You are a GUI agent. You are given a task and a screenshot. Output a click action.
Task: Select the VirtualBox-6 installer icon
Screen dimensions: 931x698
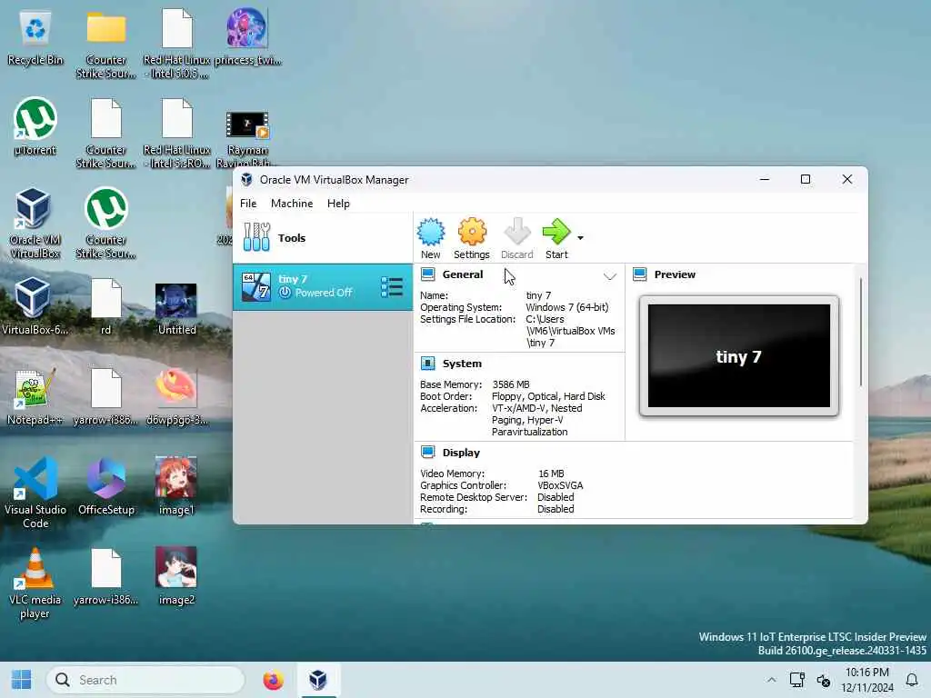pos(34,307)
